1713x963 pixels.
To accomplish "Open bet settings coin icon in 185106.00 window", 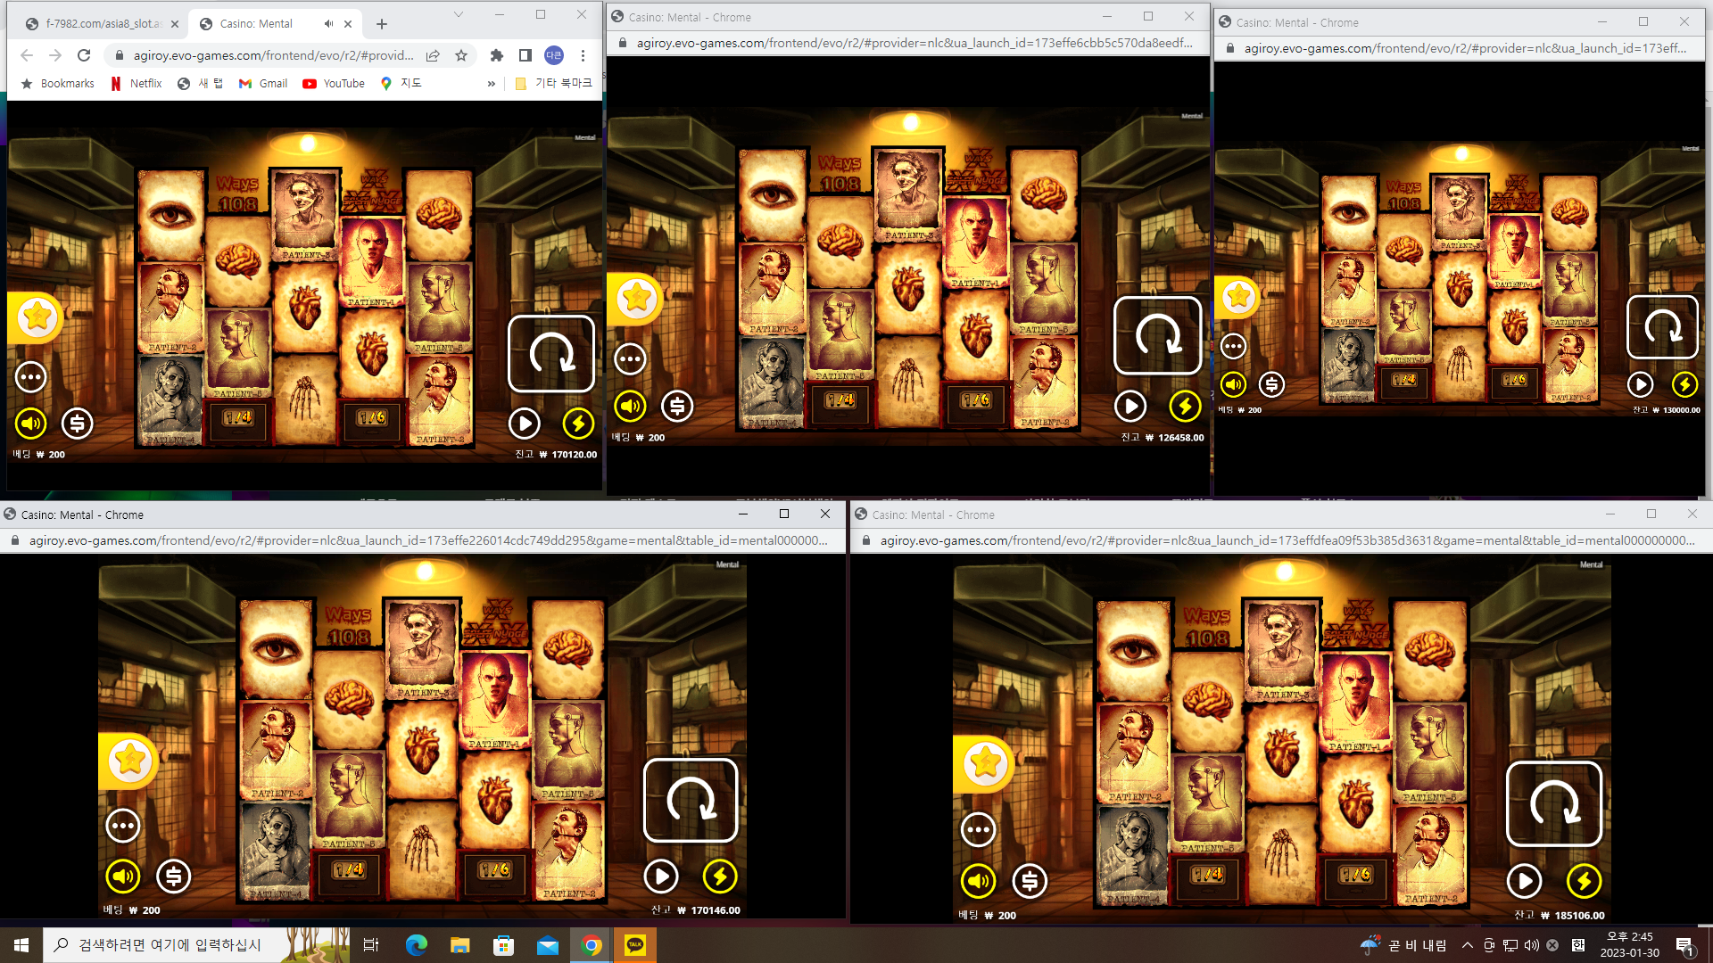I will (1030, 881).
